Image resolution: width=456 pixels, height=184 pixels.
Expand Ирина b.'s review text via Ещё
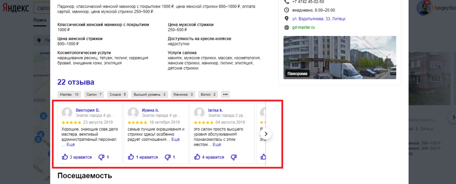[x=175, y=140]
